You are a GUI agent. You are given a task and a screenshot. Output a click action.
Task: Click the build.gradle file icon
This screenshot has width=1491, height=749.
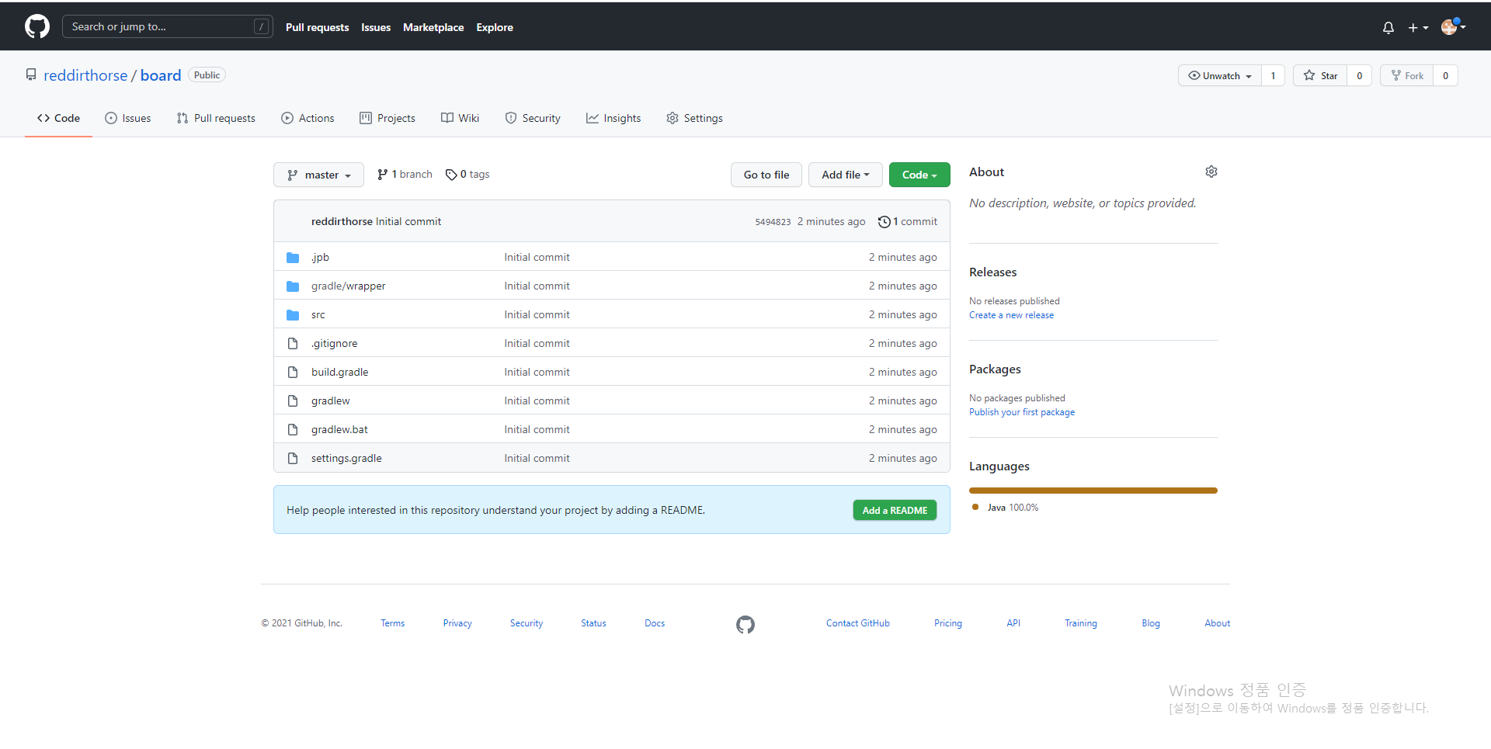click(x=293, y=373)
